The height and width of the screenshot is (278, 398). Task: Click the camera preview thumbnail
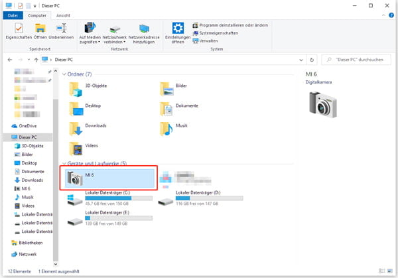click(323, 105)
